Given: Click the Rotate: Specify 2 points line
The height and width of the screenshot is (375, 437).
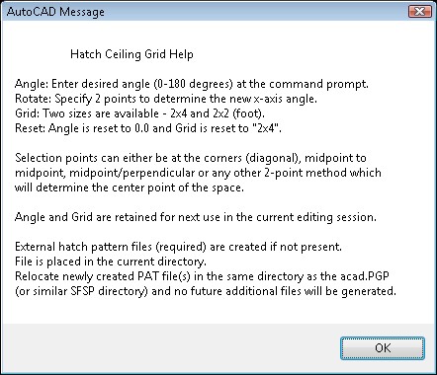Looking at the screenshot, I should [166, 99].
